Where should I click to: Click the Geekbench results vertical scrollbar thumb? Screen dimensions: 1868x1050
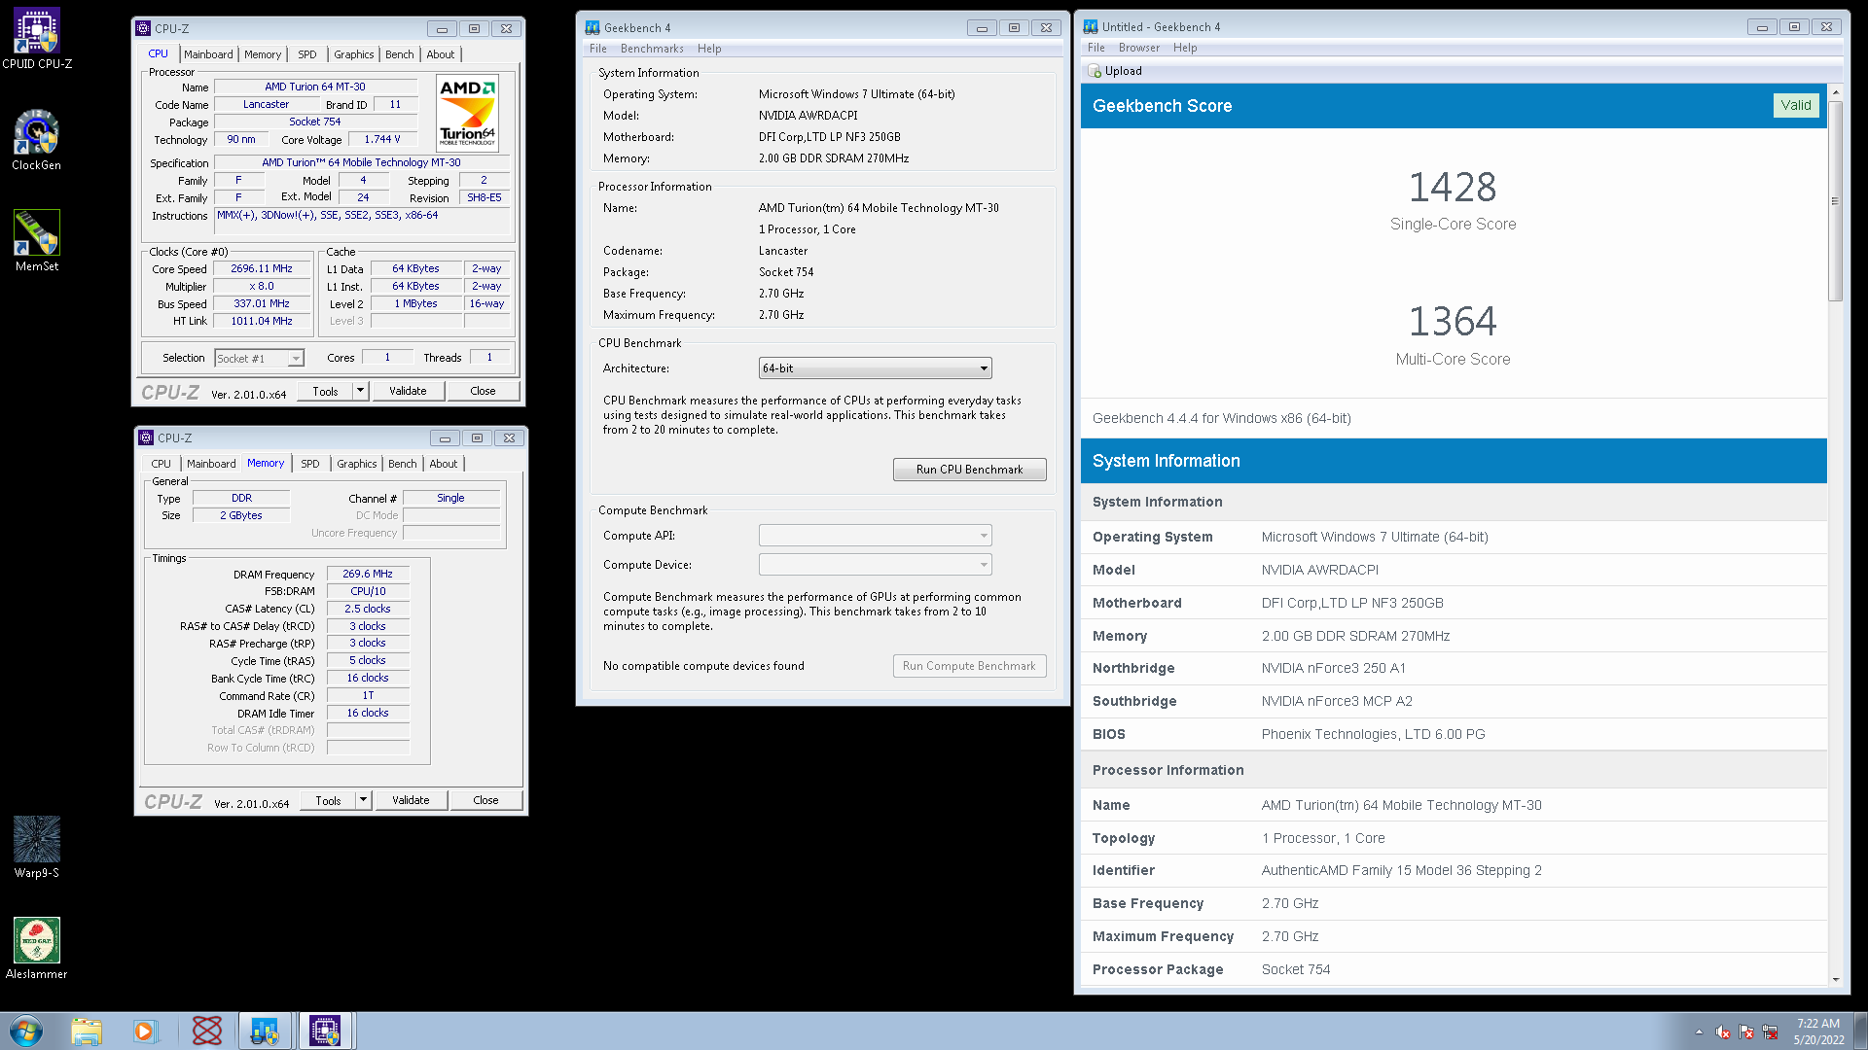pos(1835,201)
